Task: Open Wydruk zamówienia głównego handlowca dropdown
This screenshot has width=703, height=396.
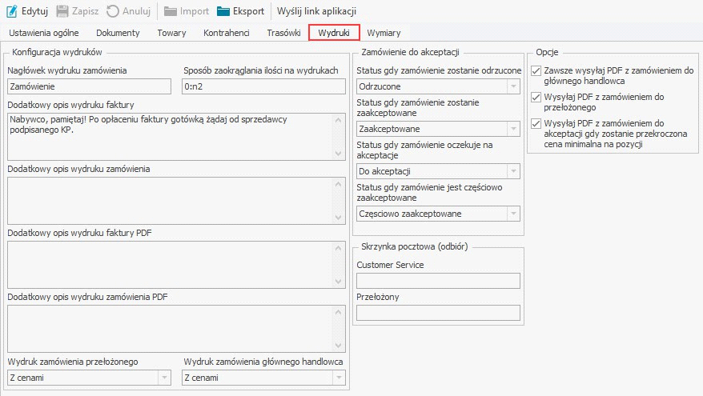Action: tap(339, 378)
